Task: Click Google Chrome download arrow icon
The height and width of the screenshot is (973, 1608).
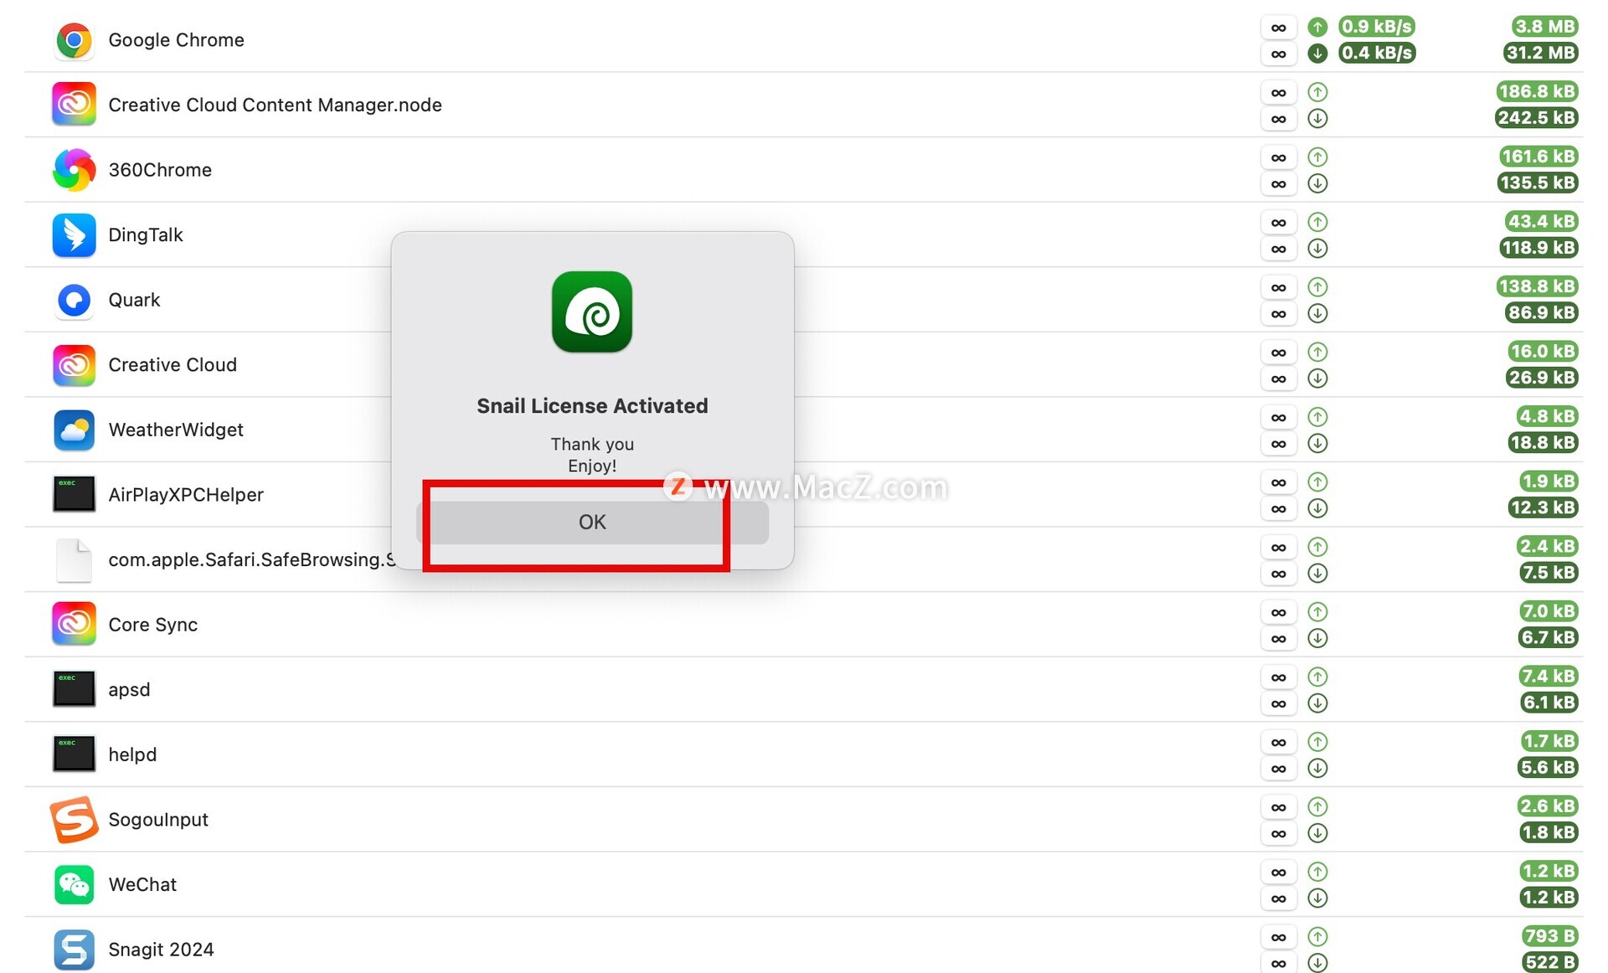Action: pyautogui.click(x=1317, y=53)
